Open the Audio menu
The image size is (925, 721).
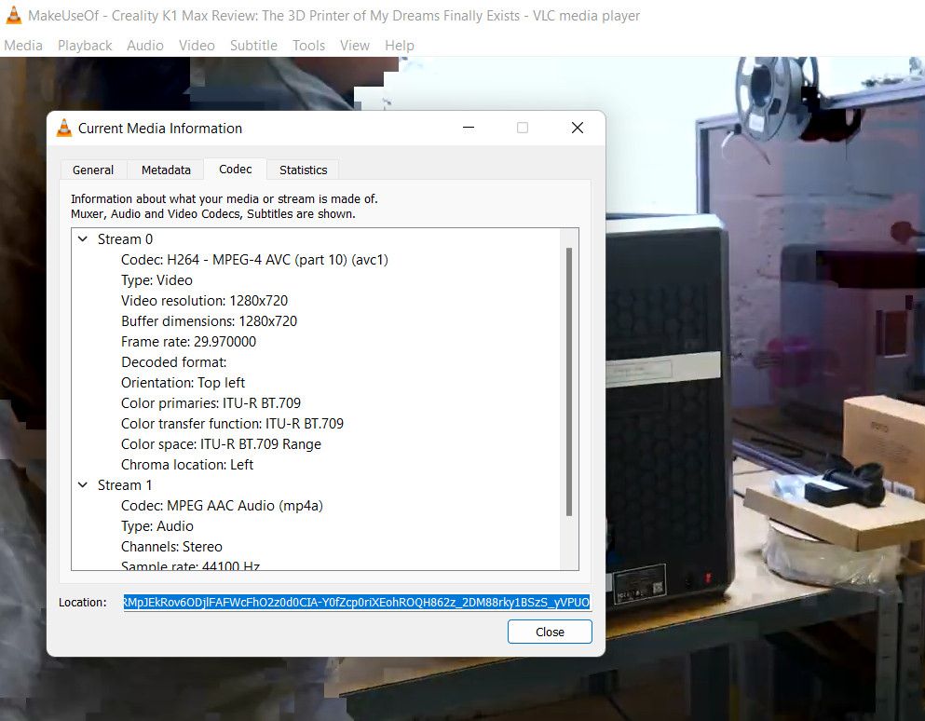click(x=145, y=45)
